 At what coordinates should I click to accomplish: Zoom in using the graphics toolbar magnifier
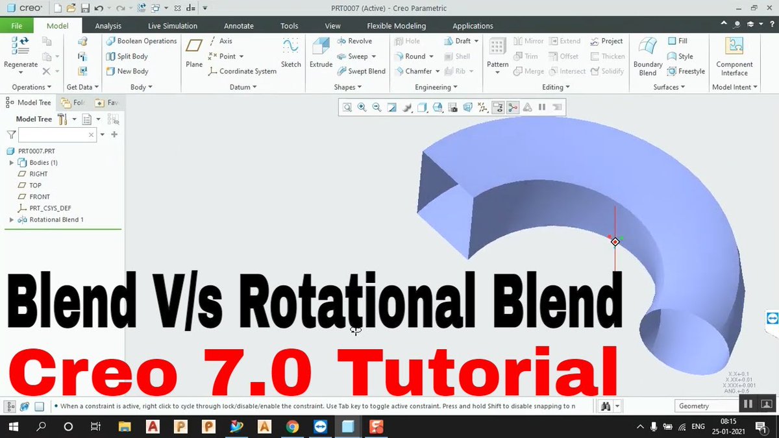(x=362, y=106)
